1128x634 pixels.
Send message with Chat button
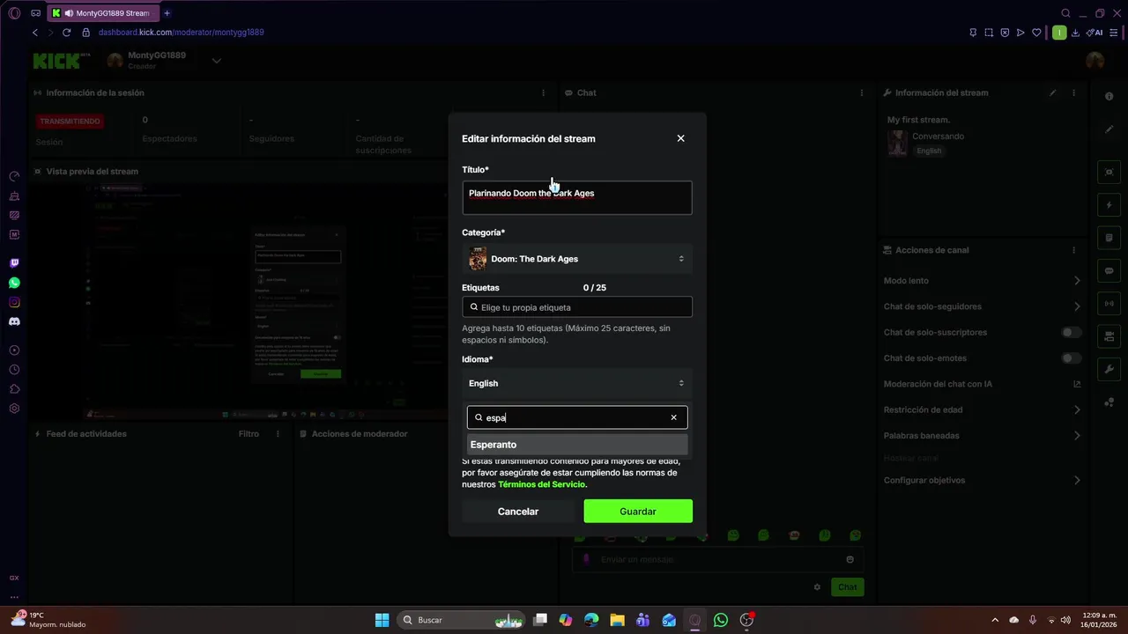pos(847,587)
